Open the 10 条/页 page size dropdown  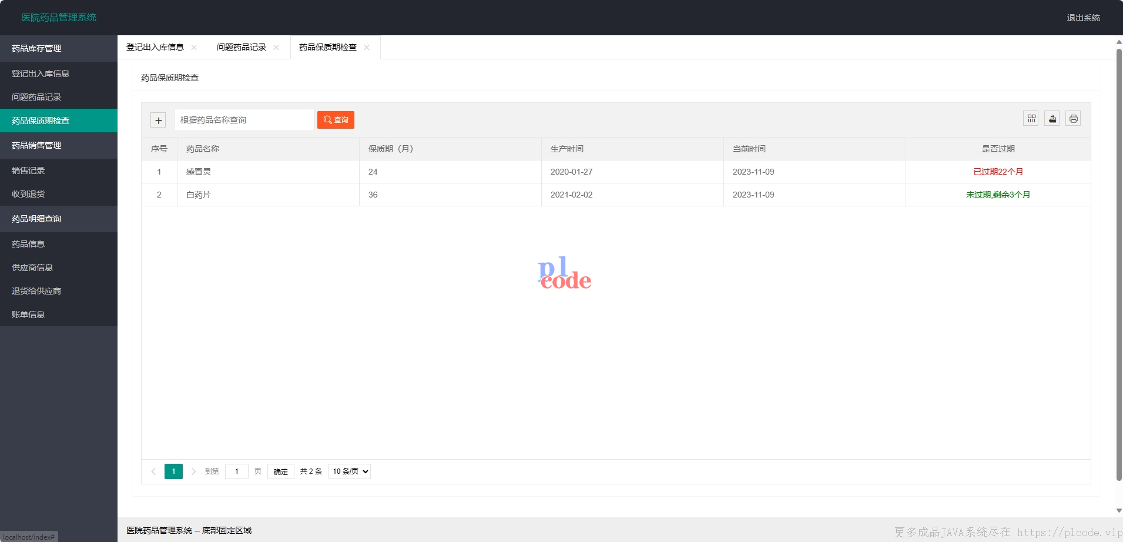coord(349,471)
